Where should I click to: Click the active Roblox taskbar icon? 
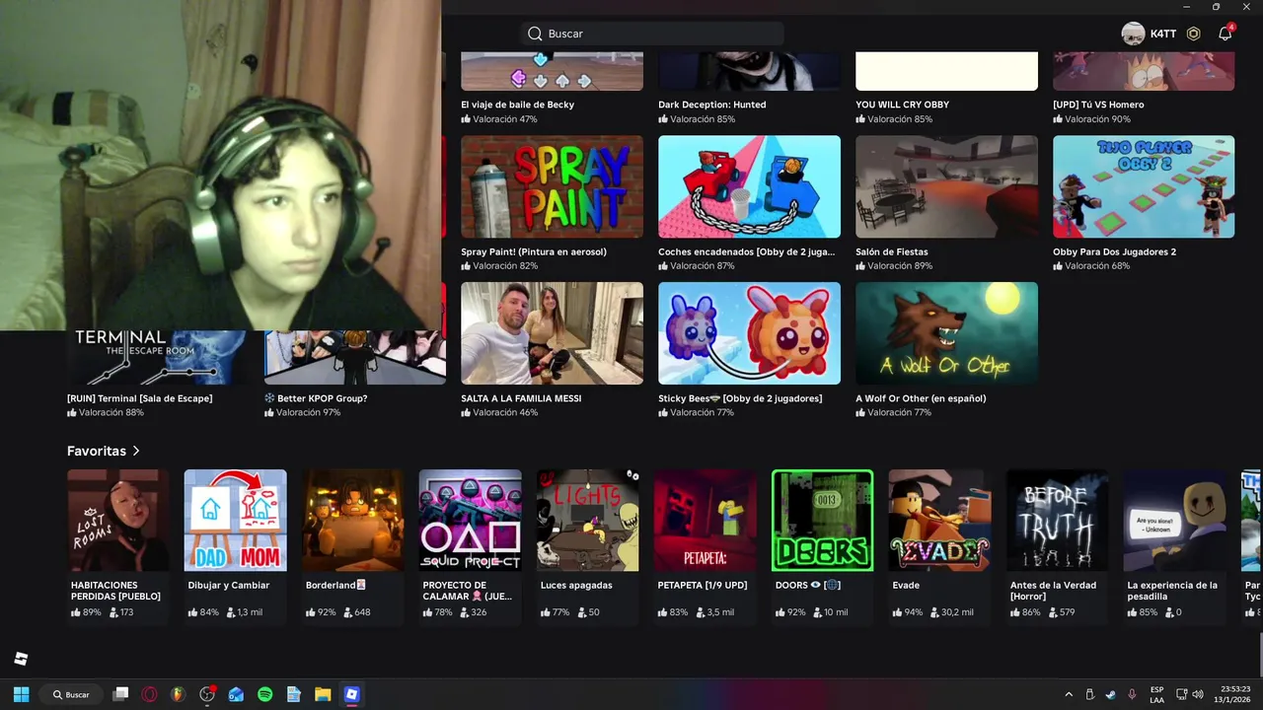[x=351, y=694]
